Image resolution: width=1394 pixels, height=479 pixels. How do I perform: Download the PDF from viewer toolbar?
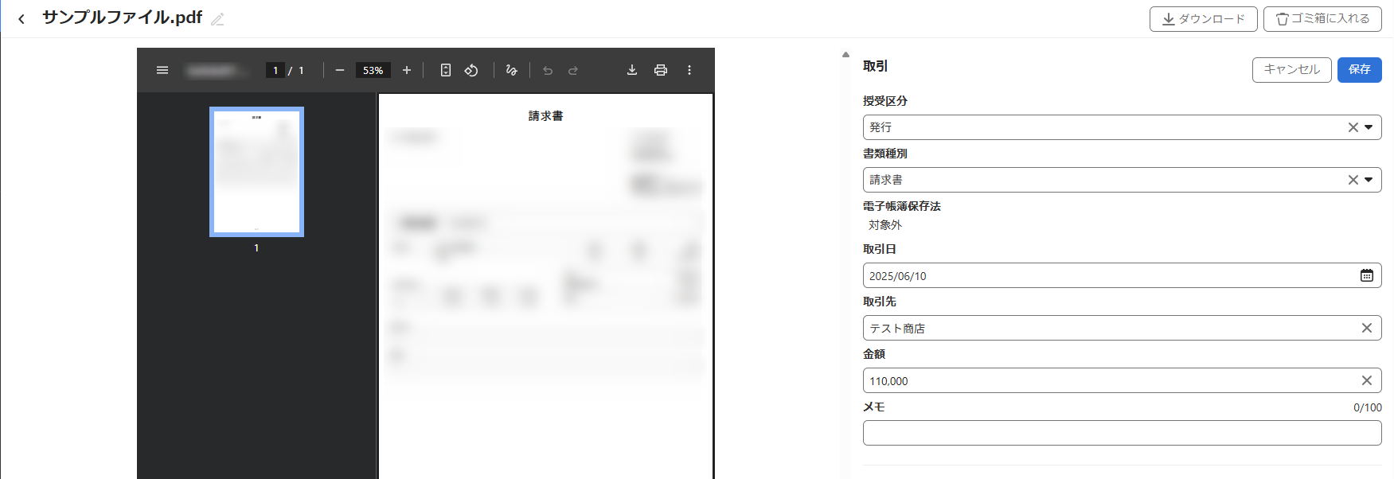click(632, 70)
